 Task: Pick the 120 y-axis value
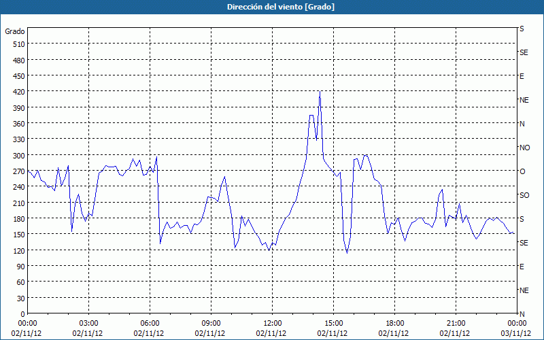(x=19, y=251)
